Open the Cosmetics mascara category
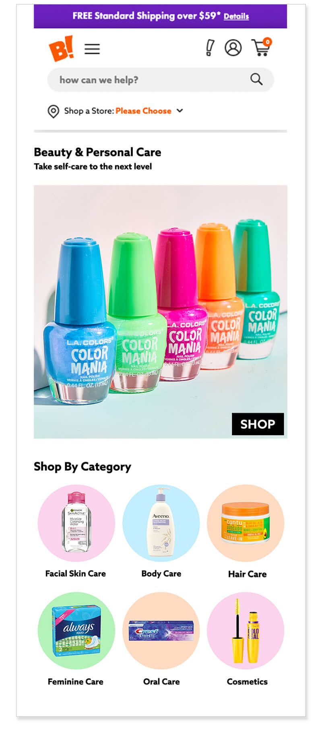 (x=246, y=630)
